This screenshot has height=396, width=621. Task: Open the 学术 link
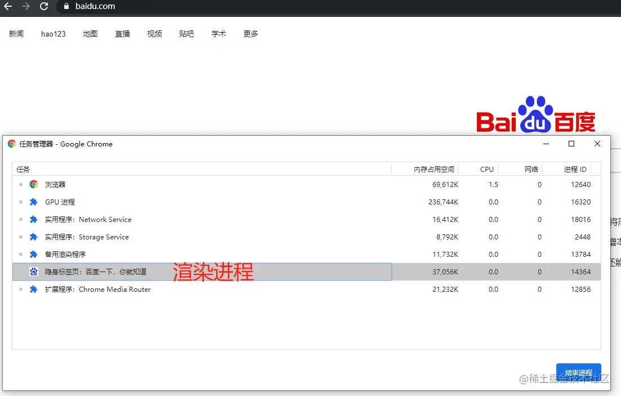218,34
